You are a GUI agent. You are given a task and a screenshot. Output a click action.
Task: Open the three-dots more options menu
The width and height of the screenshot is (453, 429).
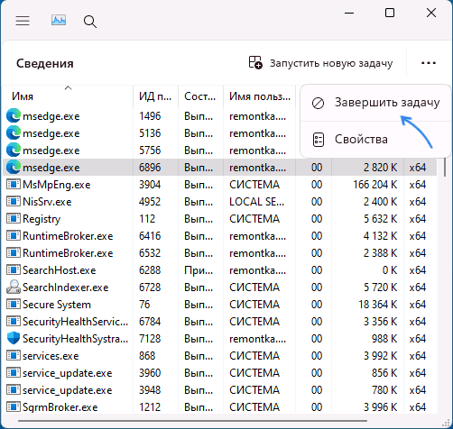point(429,63)
